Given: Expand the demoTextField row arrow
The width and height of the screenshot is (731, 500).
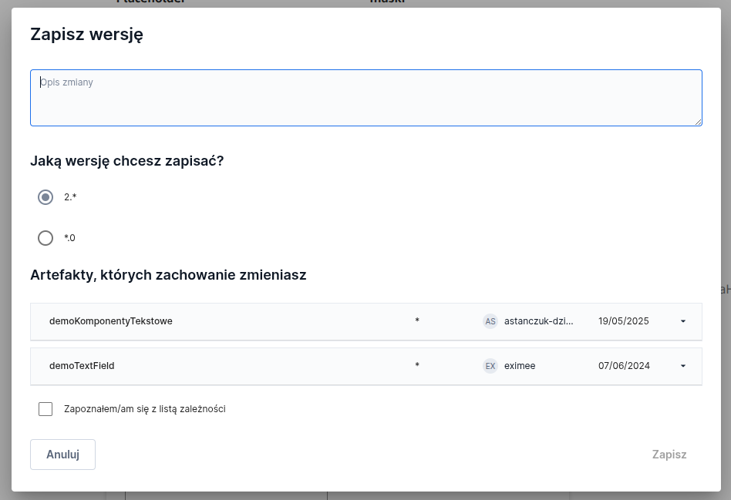Looking at the screenshot, I should pos(683,366).
